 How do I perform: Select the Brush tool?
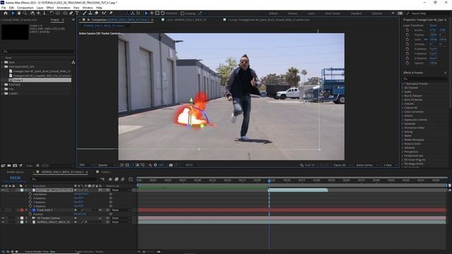pyautogui.click(x=85, y=13)
